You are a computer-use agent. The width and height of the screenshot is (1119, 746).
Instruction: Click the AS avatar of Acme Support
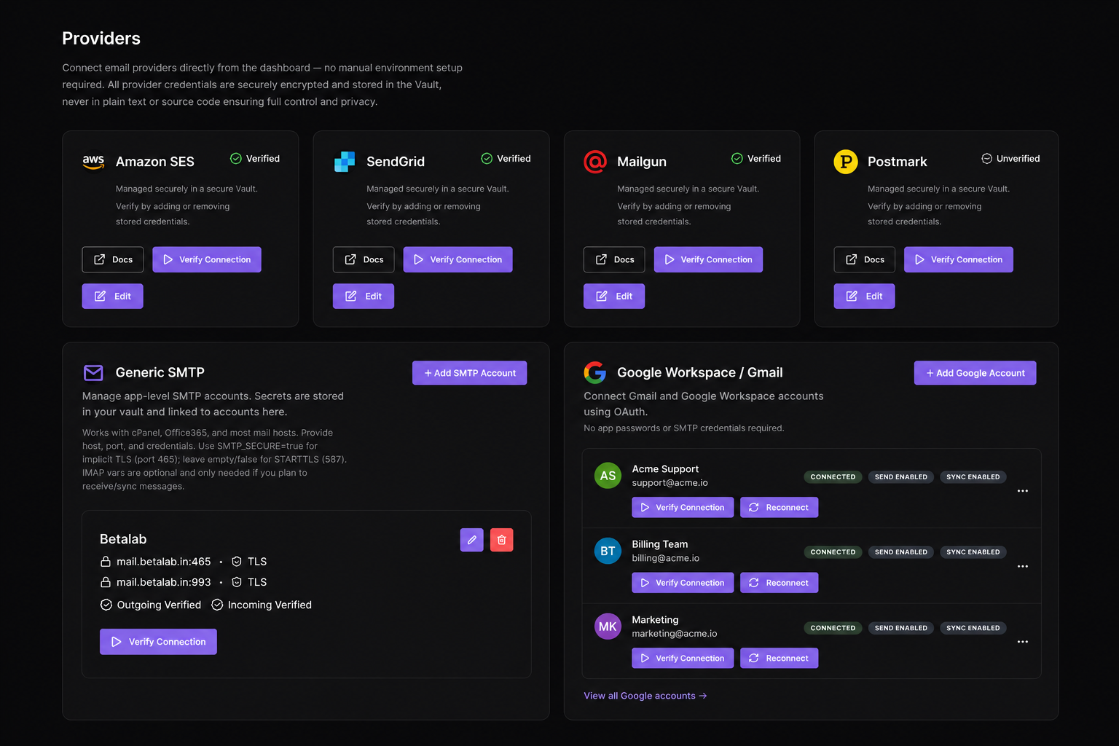(608, 476)
